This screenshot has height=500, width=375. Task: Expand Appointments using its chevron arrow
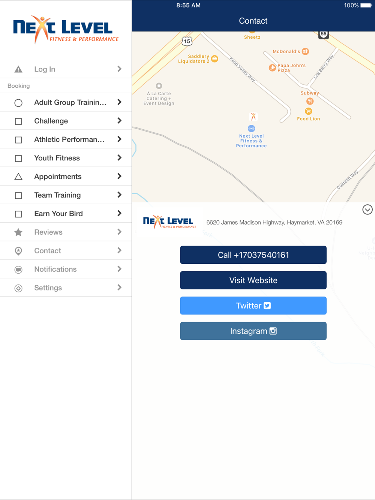point(119,176)
